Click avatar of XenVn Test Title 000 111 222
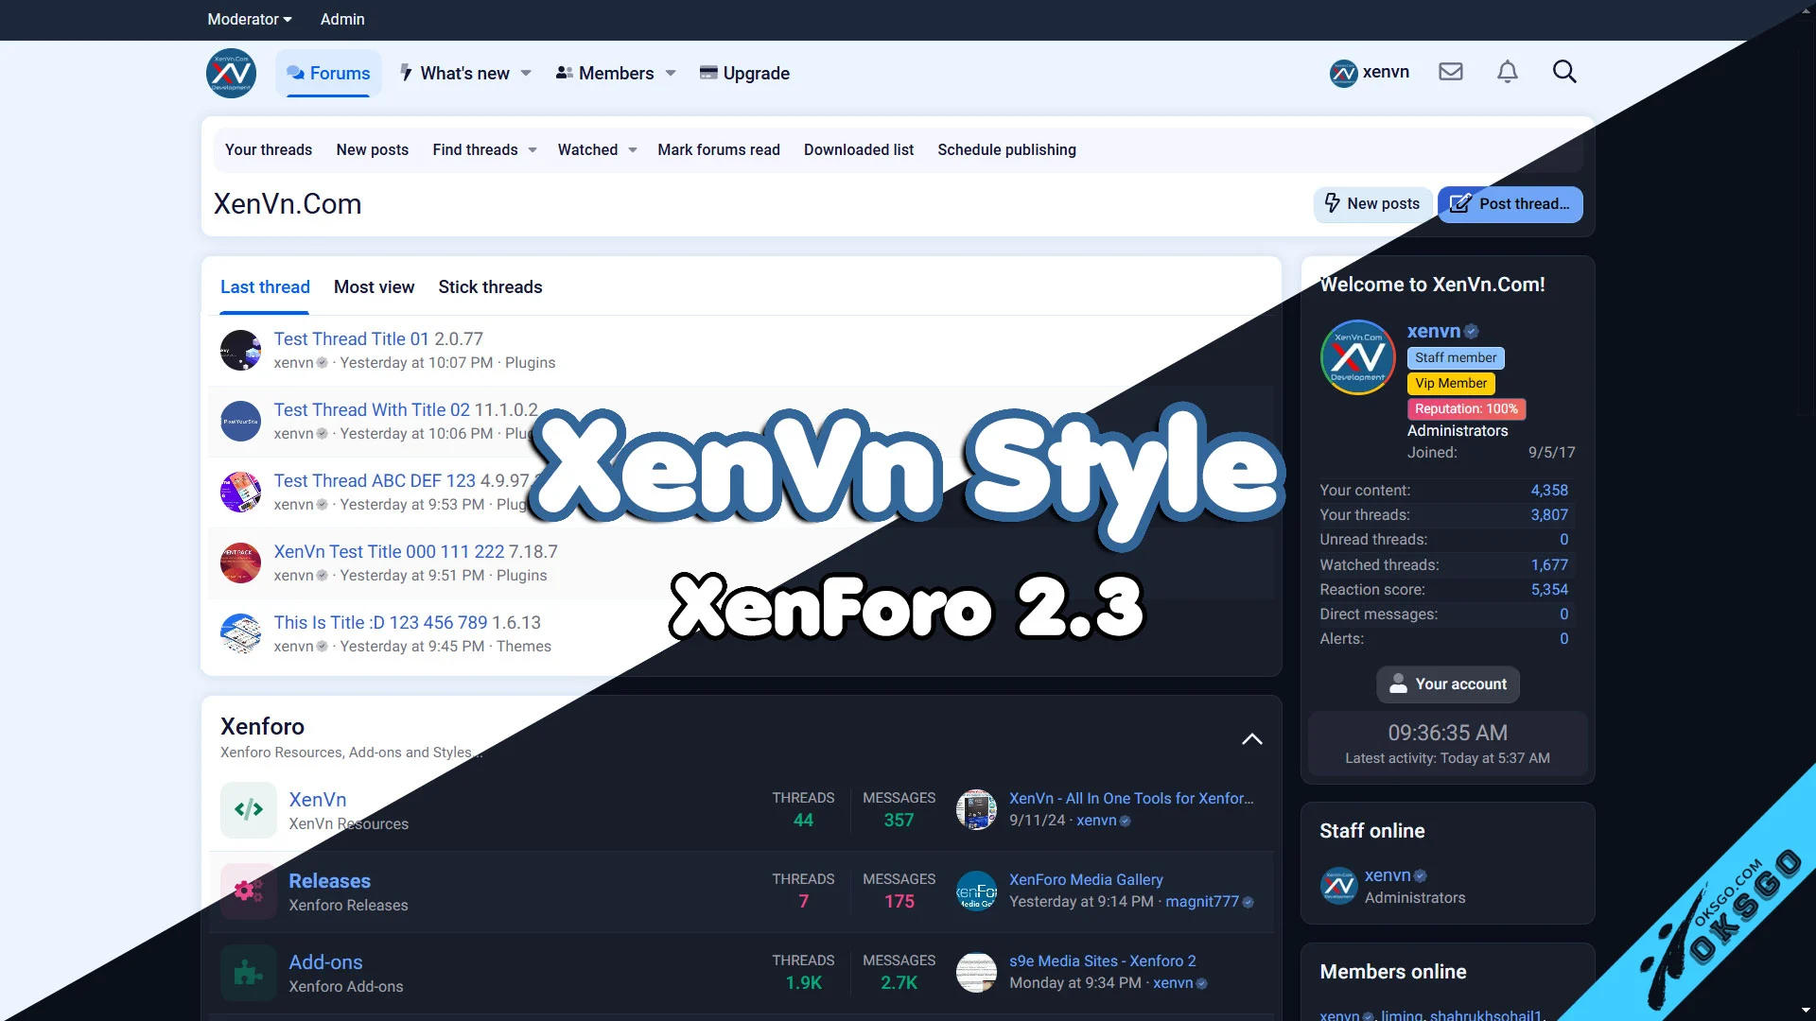This screenshot has height=1021, width=1816. point(240,562)
